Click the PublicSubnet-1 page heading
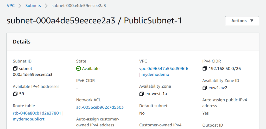 coord(153,21)
